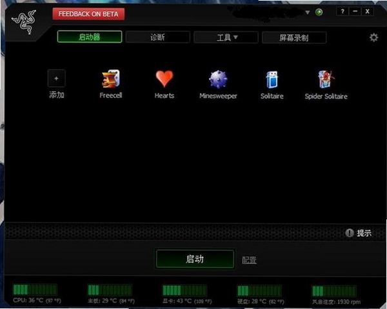Image resolution: width=387 pixels, height=309 pixels.
Task: Switch to the 启动器 launcher tab
Action: click(90, 37)
